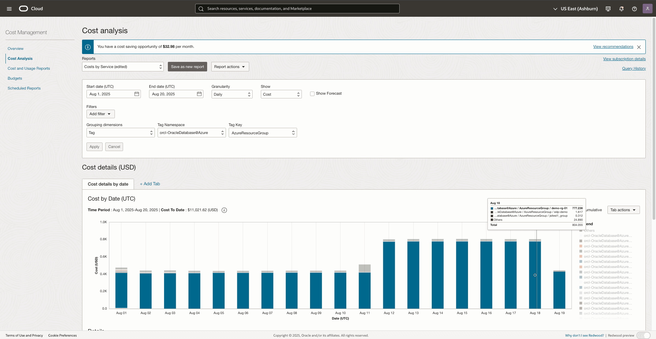Click the Cost details (USD) heading
The width and height of the screenshot is (656, 339).
(109, 167)
